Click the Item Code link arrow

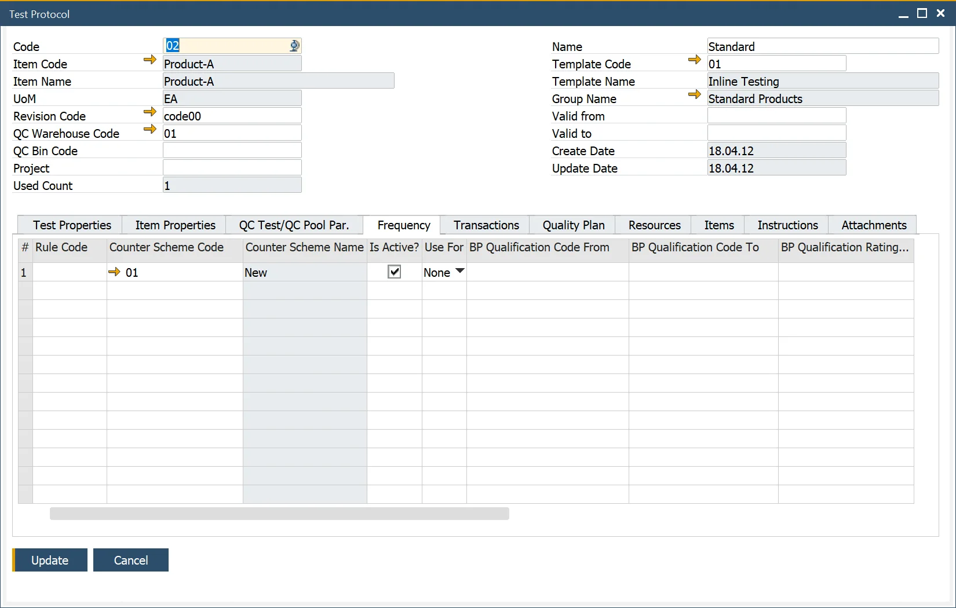click(x=149, y=60)
